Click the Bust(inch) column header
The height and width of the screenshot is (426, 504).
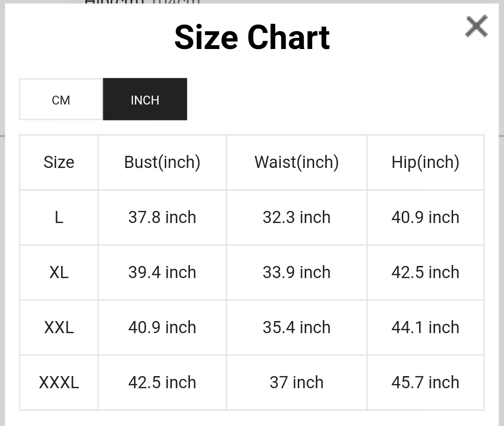click(x=162, y=162)
